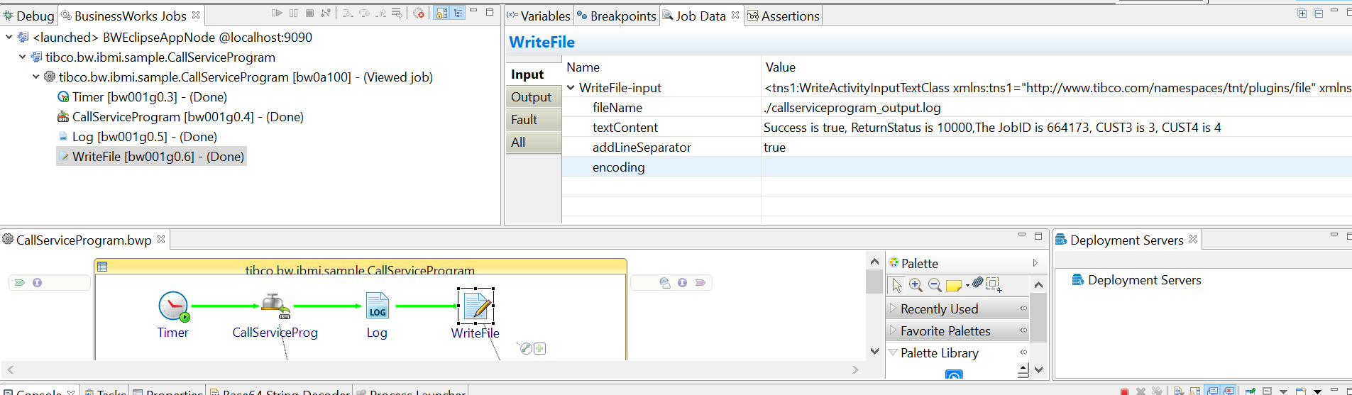Collapse the Palette Library section
This screenshot has width=1352, height=395.
[894, 352]
